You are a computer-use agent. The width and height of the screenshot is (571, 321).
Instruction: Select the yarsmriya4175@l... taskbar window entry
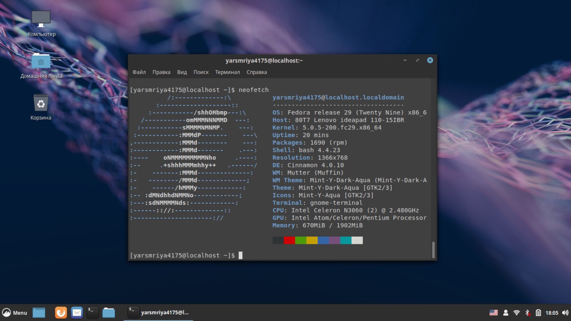[x=158, y=313]
